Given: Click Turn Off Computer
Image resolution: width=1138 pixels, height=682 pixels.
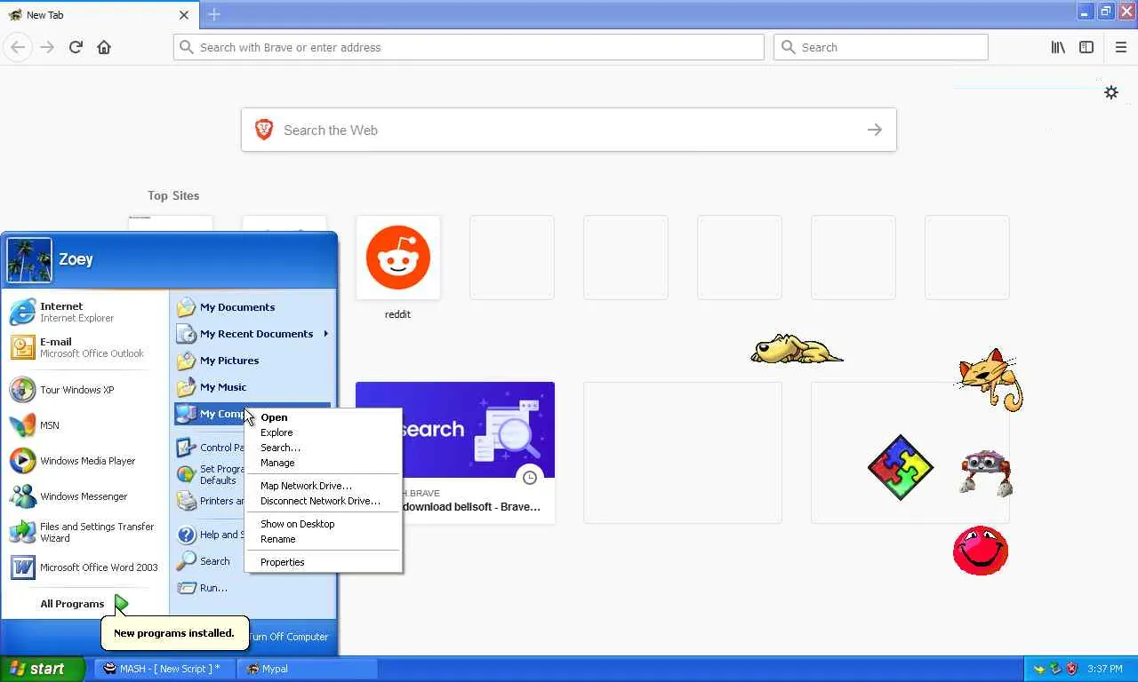Looking at the screenshot, I should (x=288, y=637).
